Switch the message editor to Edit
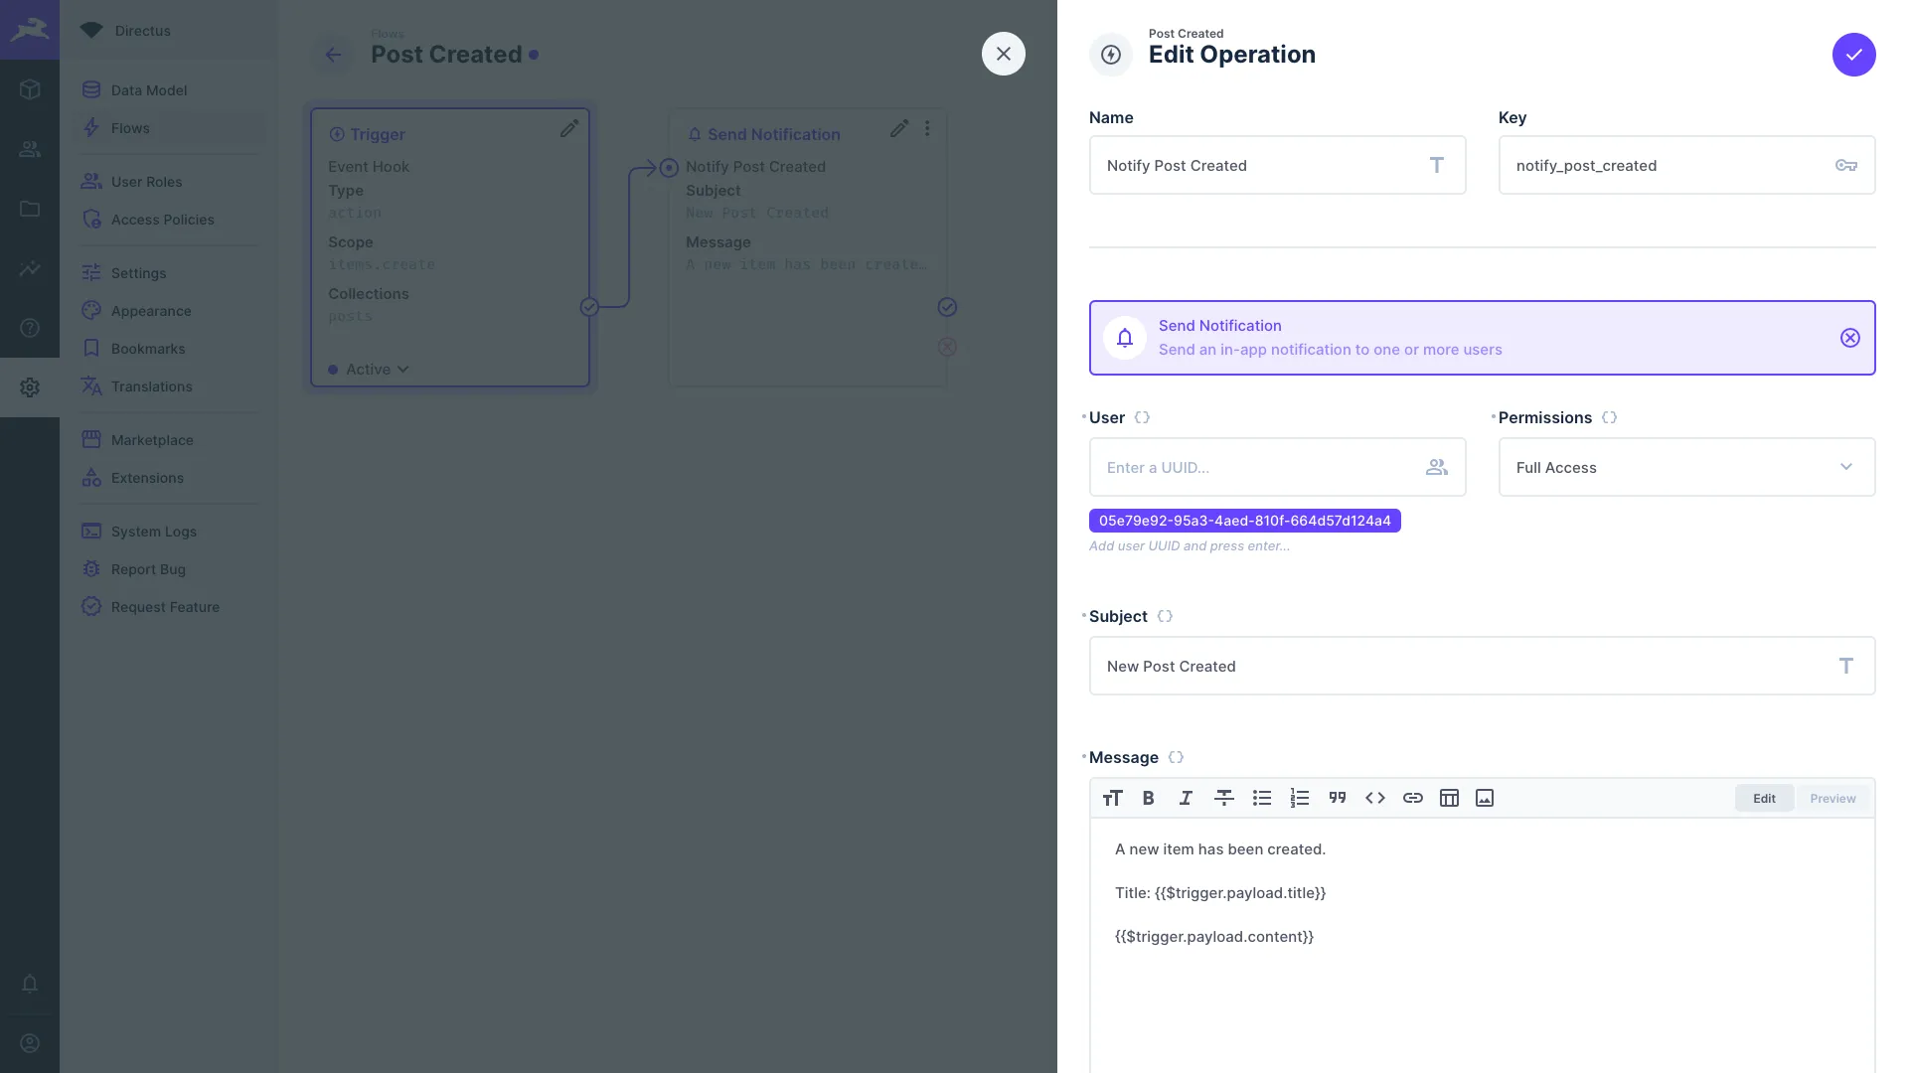Viewport: 1908px width, 1073px height. pos(1764,799)
